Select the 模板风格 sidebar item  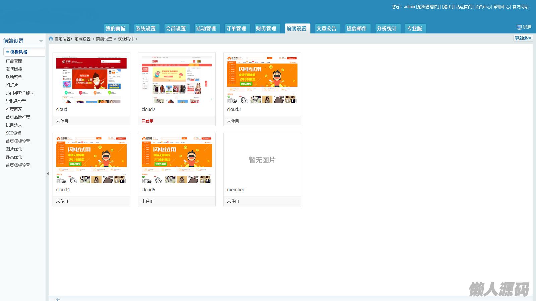[18, 52]
